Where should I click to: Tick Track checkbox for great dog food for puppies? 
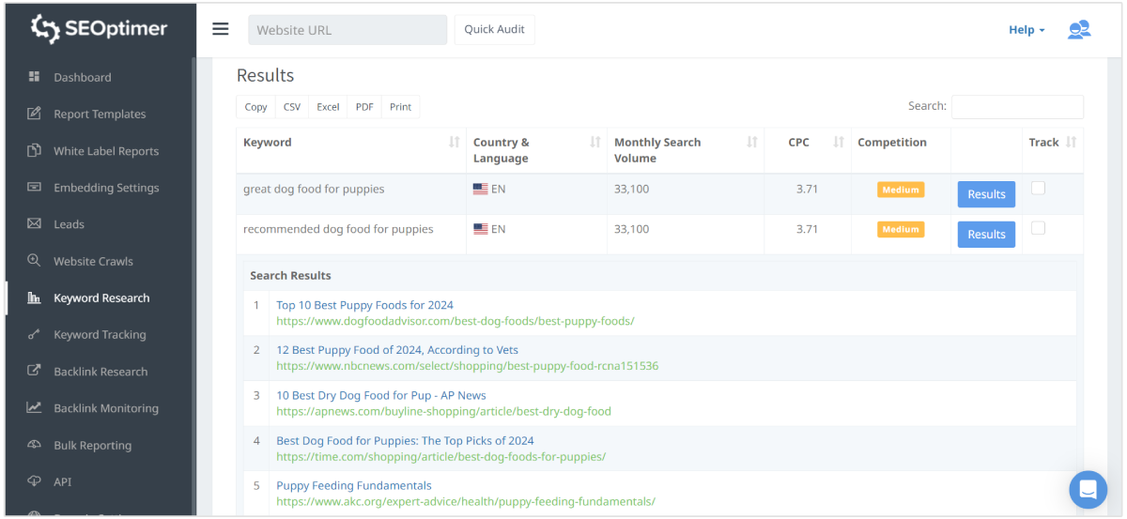coord(1038,189)
